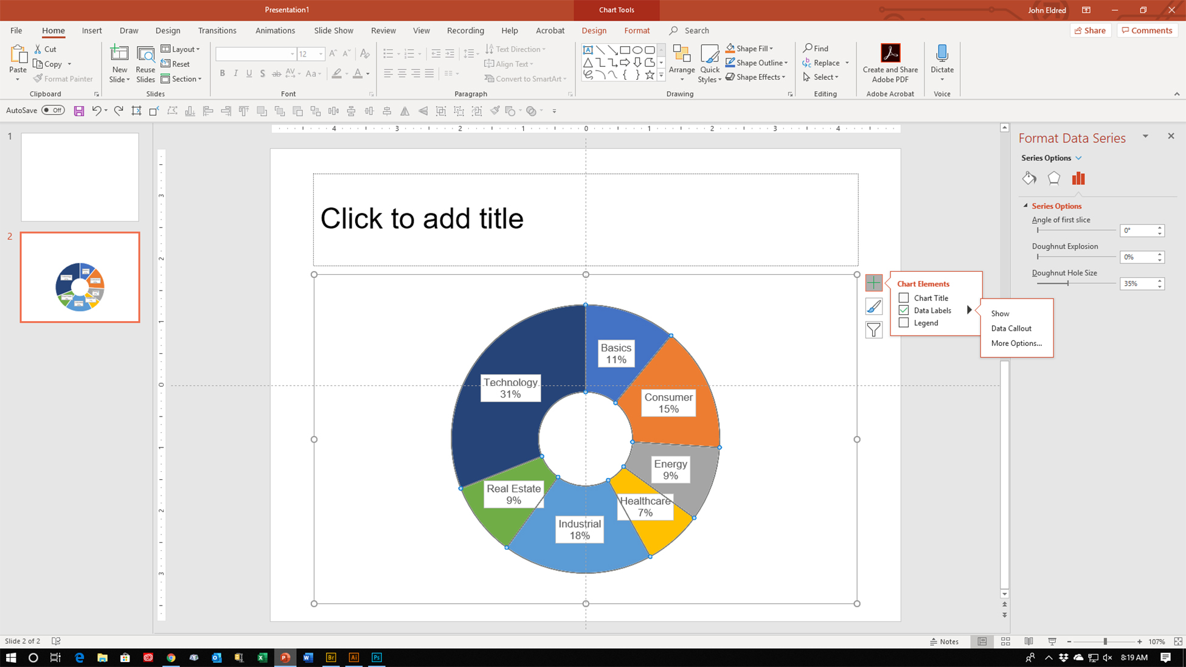Toggle AutoSave switch on
The image size is (1186, 667).
click(54, 110)
